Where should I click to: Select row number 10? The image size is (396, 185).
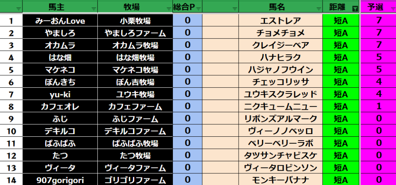click(x=12, y=131)
